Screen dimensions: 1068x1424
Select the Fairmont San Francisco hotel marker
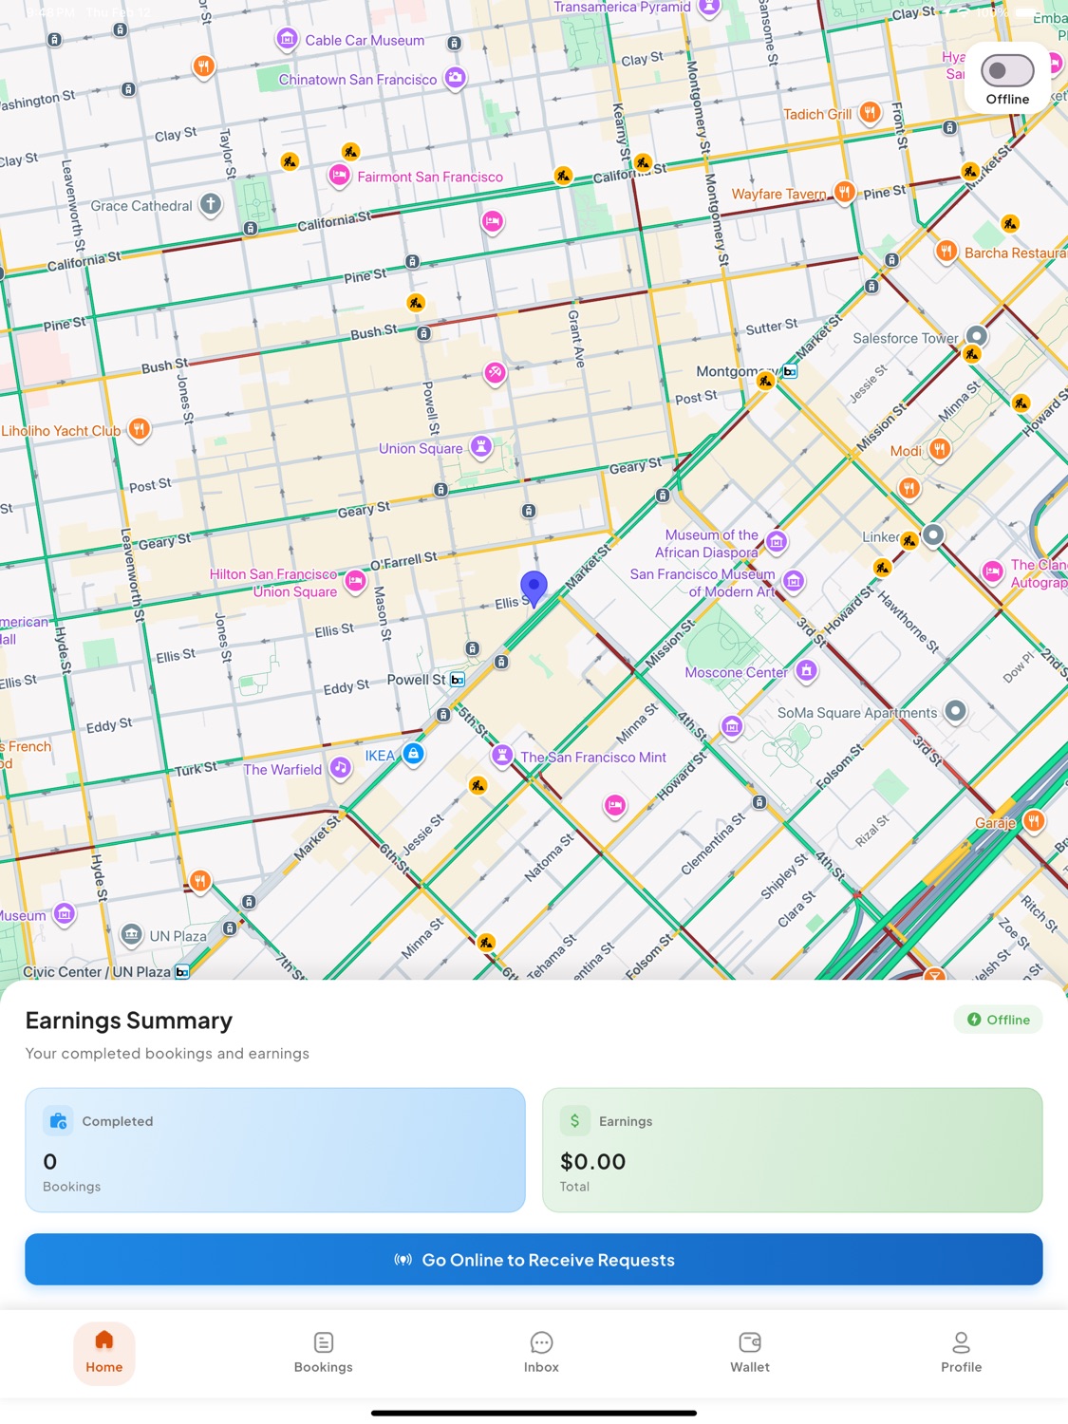click(339, 176)
